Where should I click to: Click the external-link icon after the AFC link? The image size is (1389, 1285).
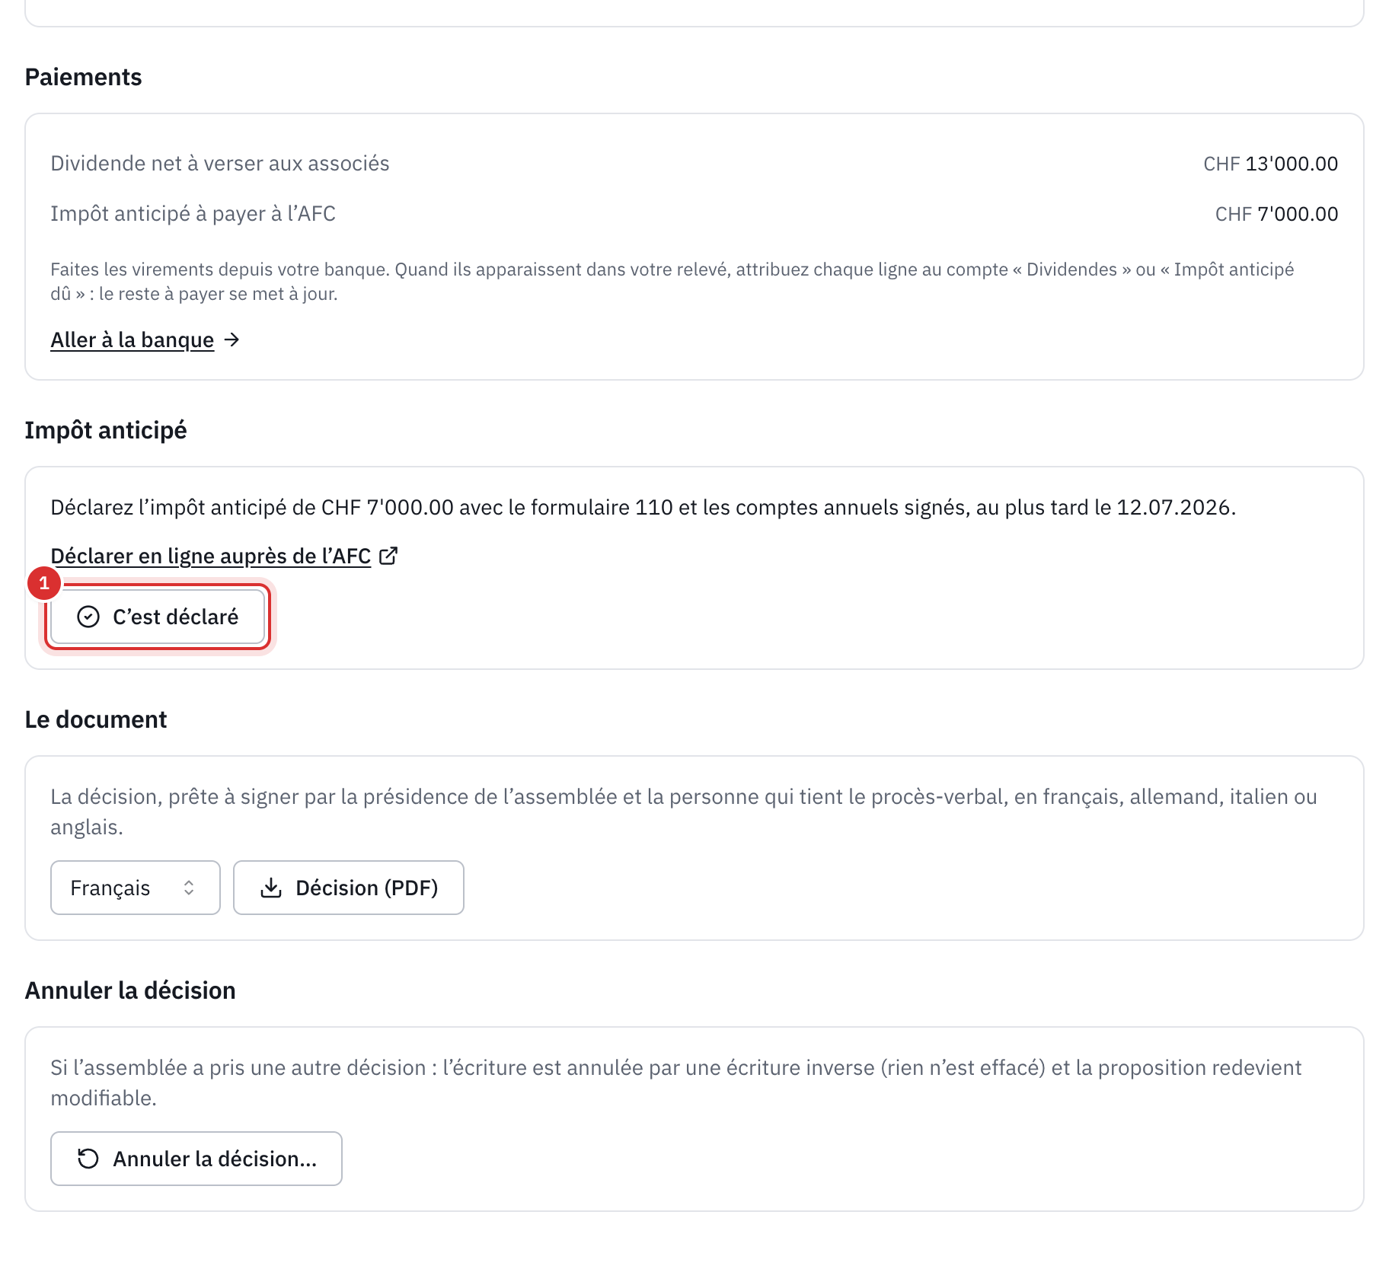tap(388, 556)
